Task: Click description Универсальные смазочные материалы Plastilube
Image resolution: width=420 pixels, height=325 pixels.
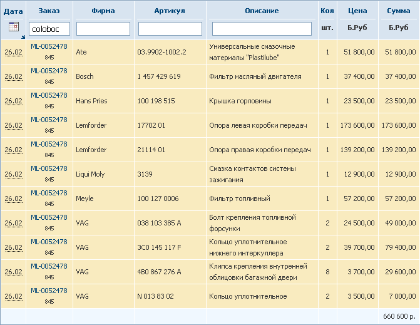Action: [x=252, y=52]
